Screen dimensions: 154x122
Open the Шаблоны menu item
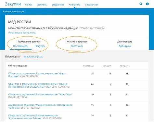coord(42,5)
